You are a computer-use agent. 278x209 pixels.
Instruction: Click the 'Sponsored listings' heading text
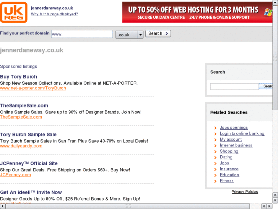19,66
